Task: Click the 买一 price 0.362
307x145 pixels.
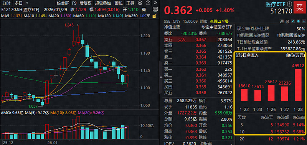Action: pyautogui.click(x=201, y=69)
